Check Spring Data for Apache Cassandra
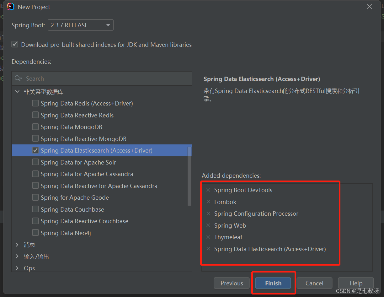This screenshot has height=297, width=384. [x=35, y=174]
